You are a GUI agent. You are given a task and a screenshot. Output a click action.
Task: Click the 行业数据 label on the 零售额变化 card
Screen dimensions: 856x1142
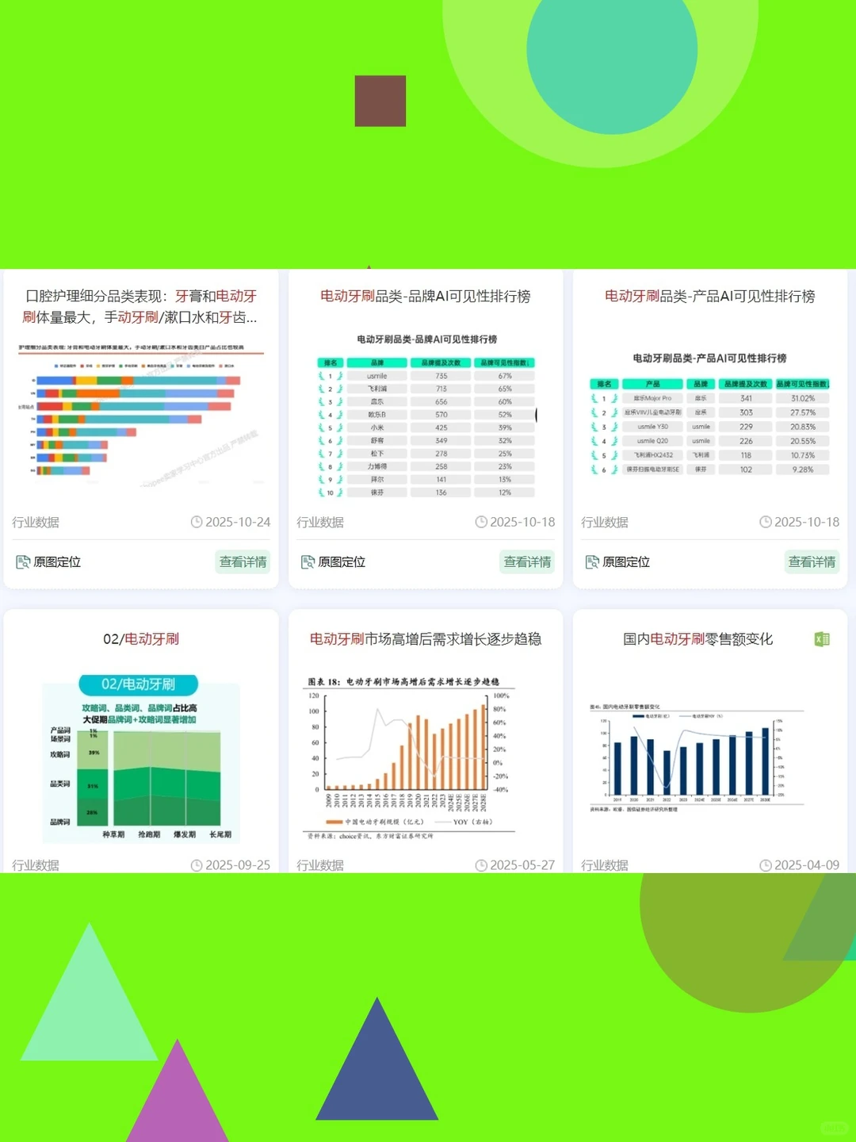coord(606,865)
